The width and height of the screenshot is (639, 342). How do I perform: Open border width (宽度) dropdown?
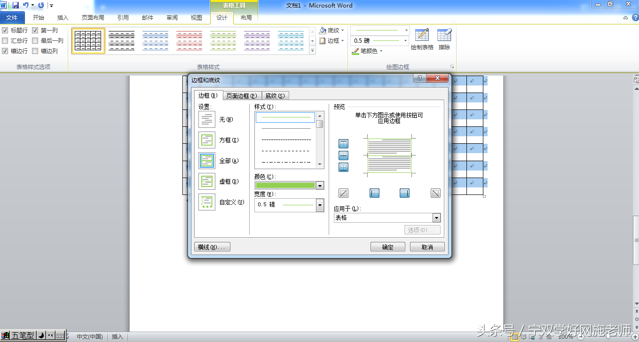(320, 205)
